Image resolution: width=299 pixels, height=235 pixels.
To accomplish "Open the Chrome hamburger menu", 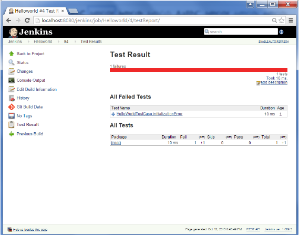I will coord(291,20).
